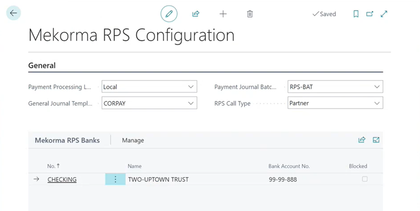
Task: Click the RPS Call Type field label
Action: pos(232,104)
